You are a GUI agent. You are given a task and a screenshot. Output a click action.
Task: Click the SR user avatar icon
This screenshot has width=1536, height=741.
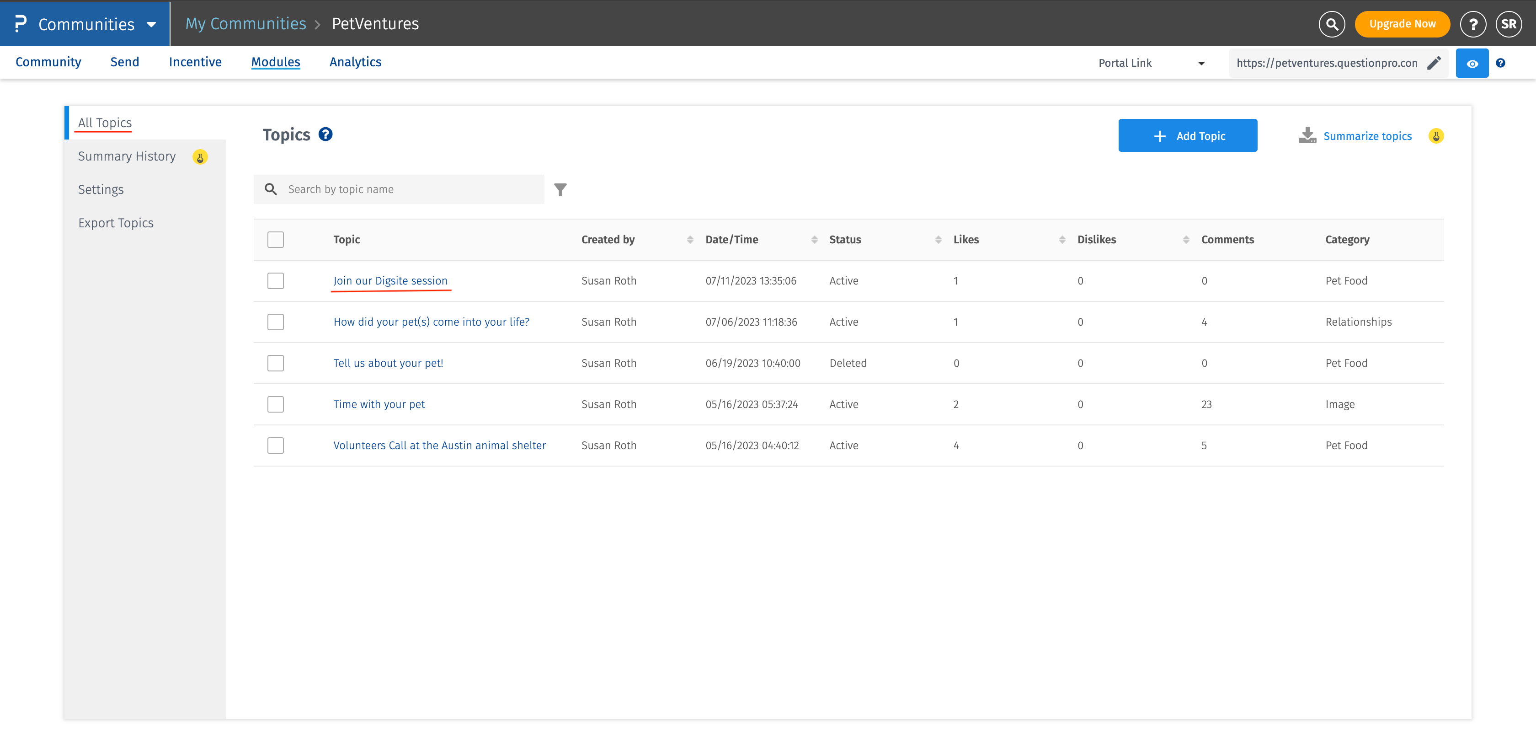tap(1509, 24)
